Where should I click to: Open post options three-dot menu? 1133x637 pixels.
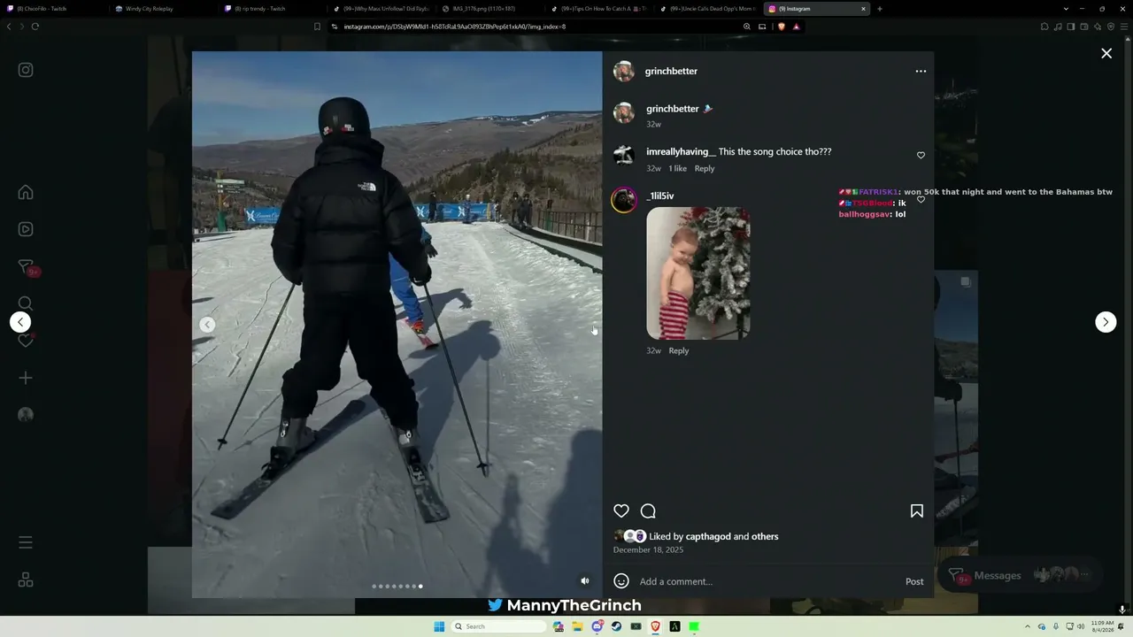(921, 72)
